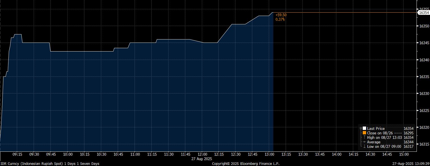The image size is (430, 166).
Task: Click the orange +59.50 change label
Action: (281, 15)
